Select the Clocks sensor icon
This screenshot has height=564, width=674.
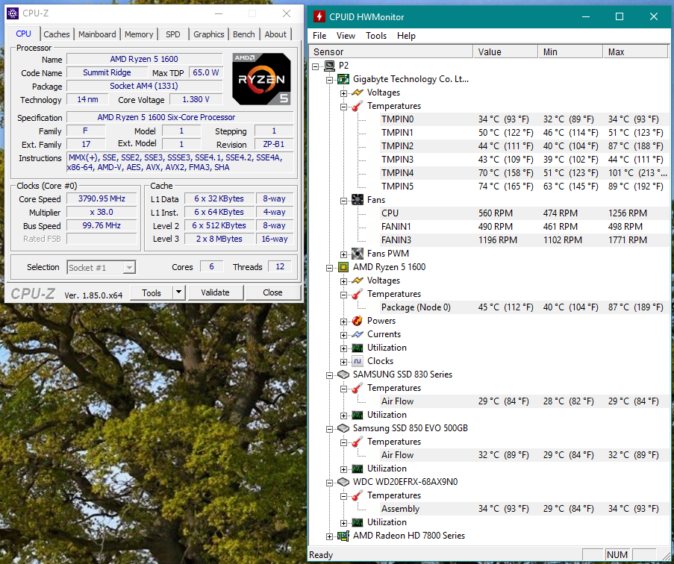pos(356,361)
